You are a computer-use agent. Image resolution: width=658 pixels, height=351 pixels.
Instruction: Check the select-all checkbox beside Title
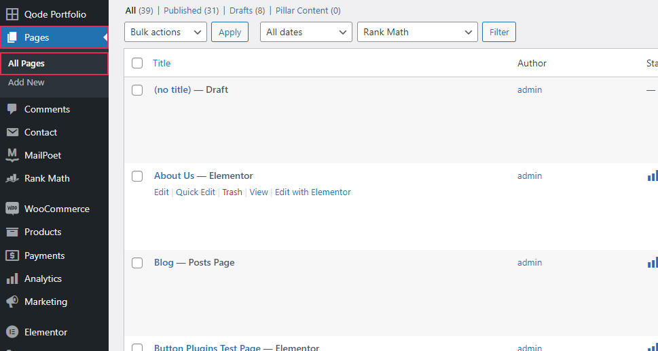(137, 63)
